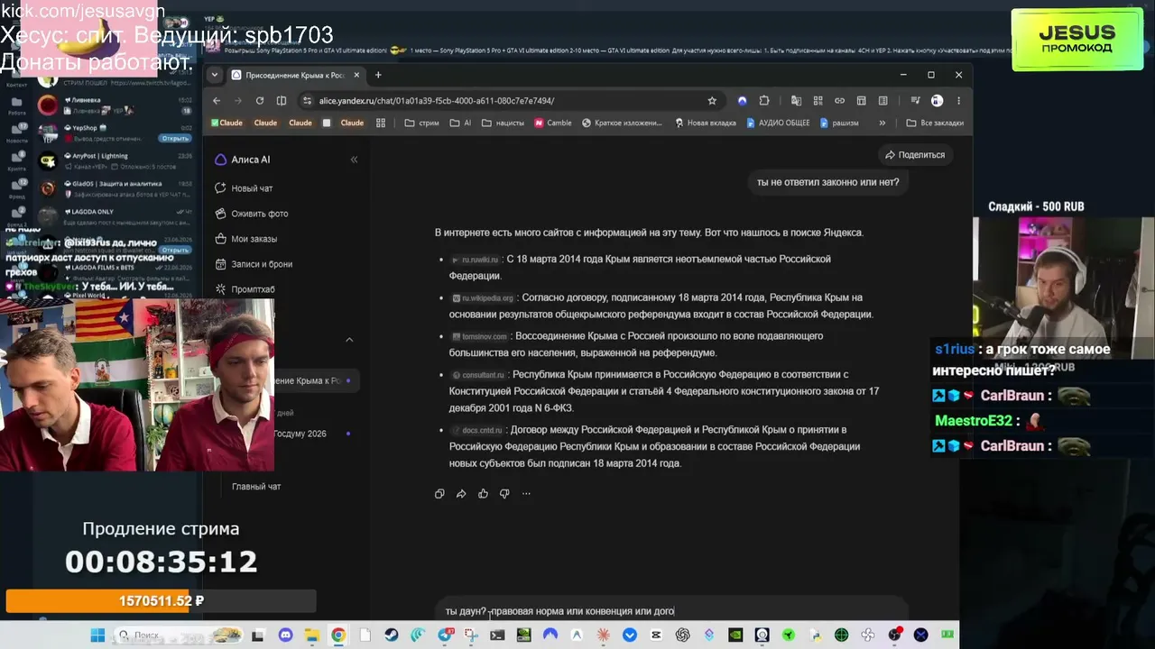Open the bookmarks apps grid icon
Image resolution: width=1155 pixels, height=649 pixels.
[381, 123]
